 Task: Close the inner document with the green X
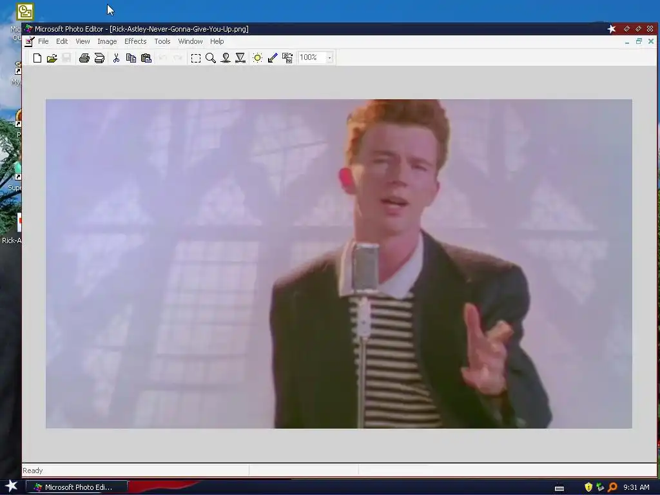pyautogui.click(x=651, y=41)
